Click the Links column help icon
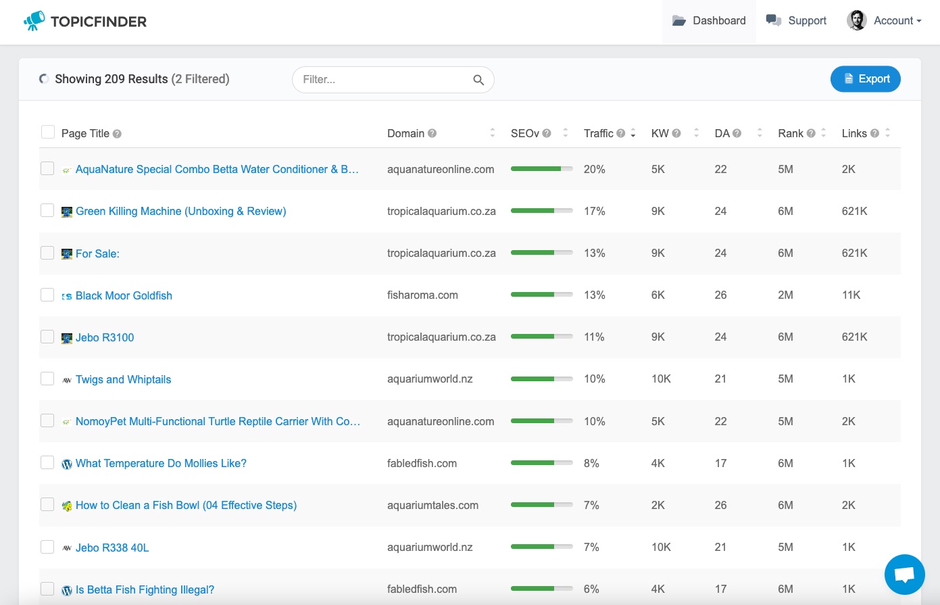The height and width of the screenshot is (605, 940). [874, 133]
